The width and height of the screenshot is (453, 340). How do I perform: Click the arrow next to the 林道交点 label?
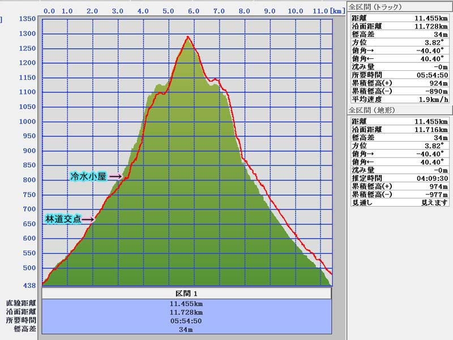(88, 219)
